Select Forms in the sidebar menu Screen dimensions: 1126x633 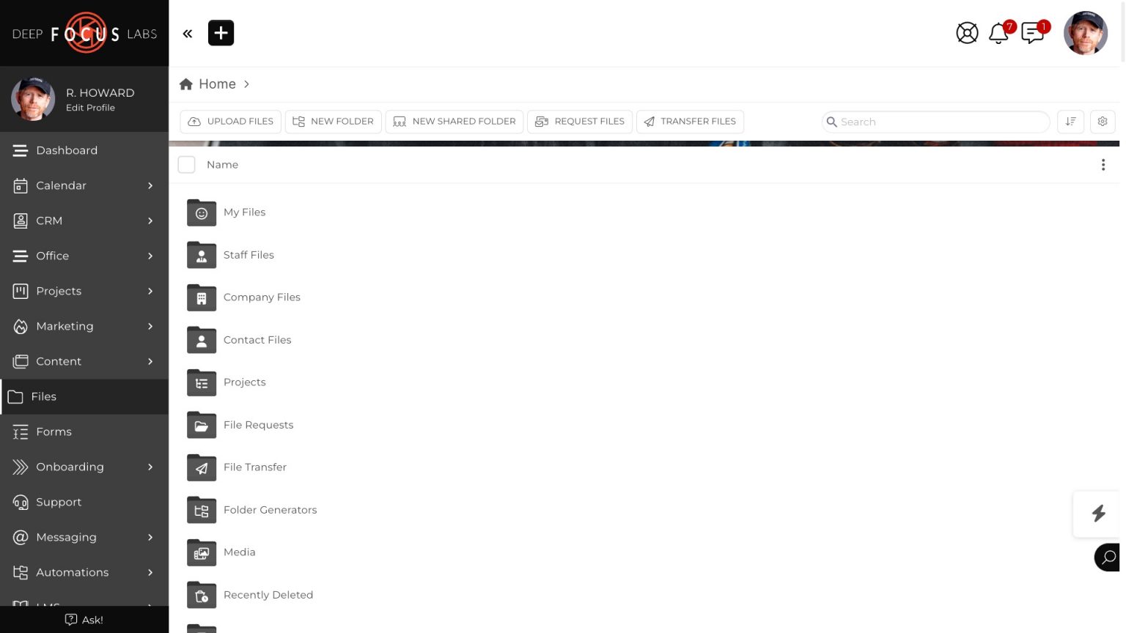point(54,432)
